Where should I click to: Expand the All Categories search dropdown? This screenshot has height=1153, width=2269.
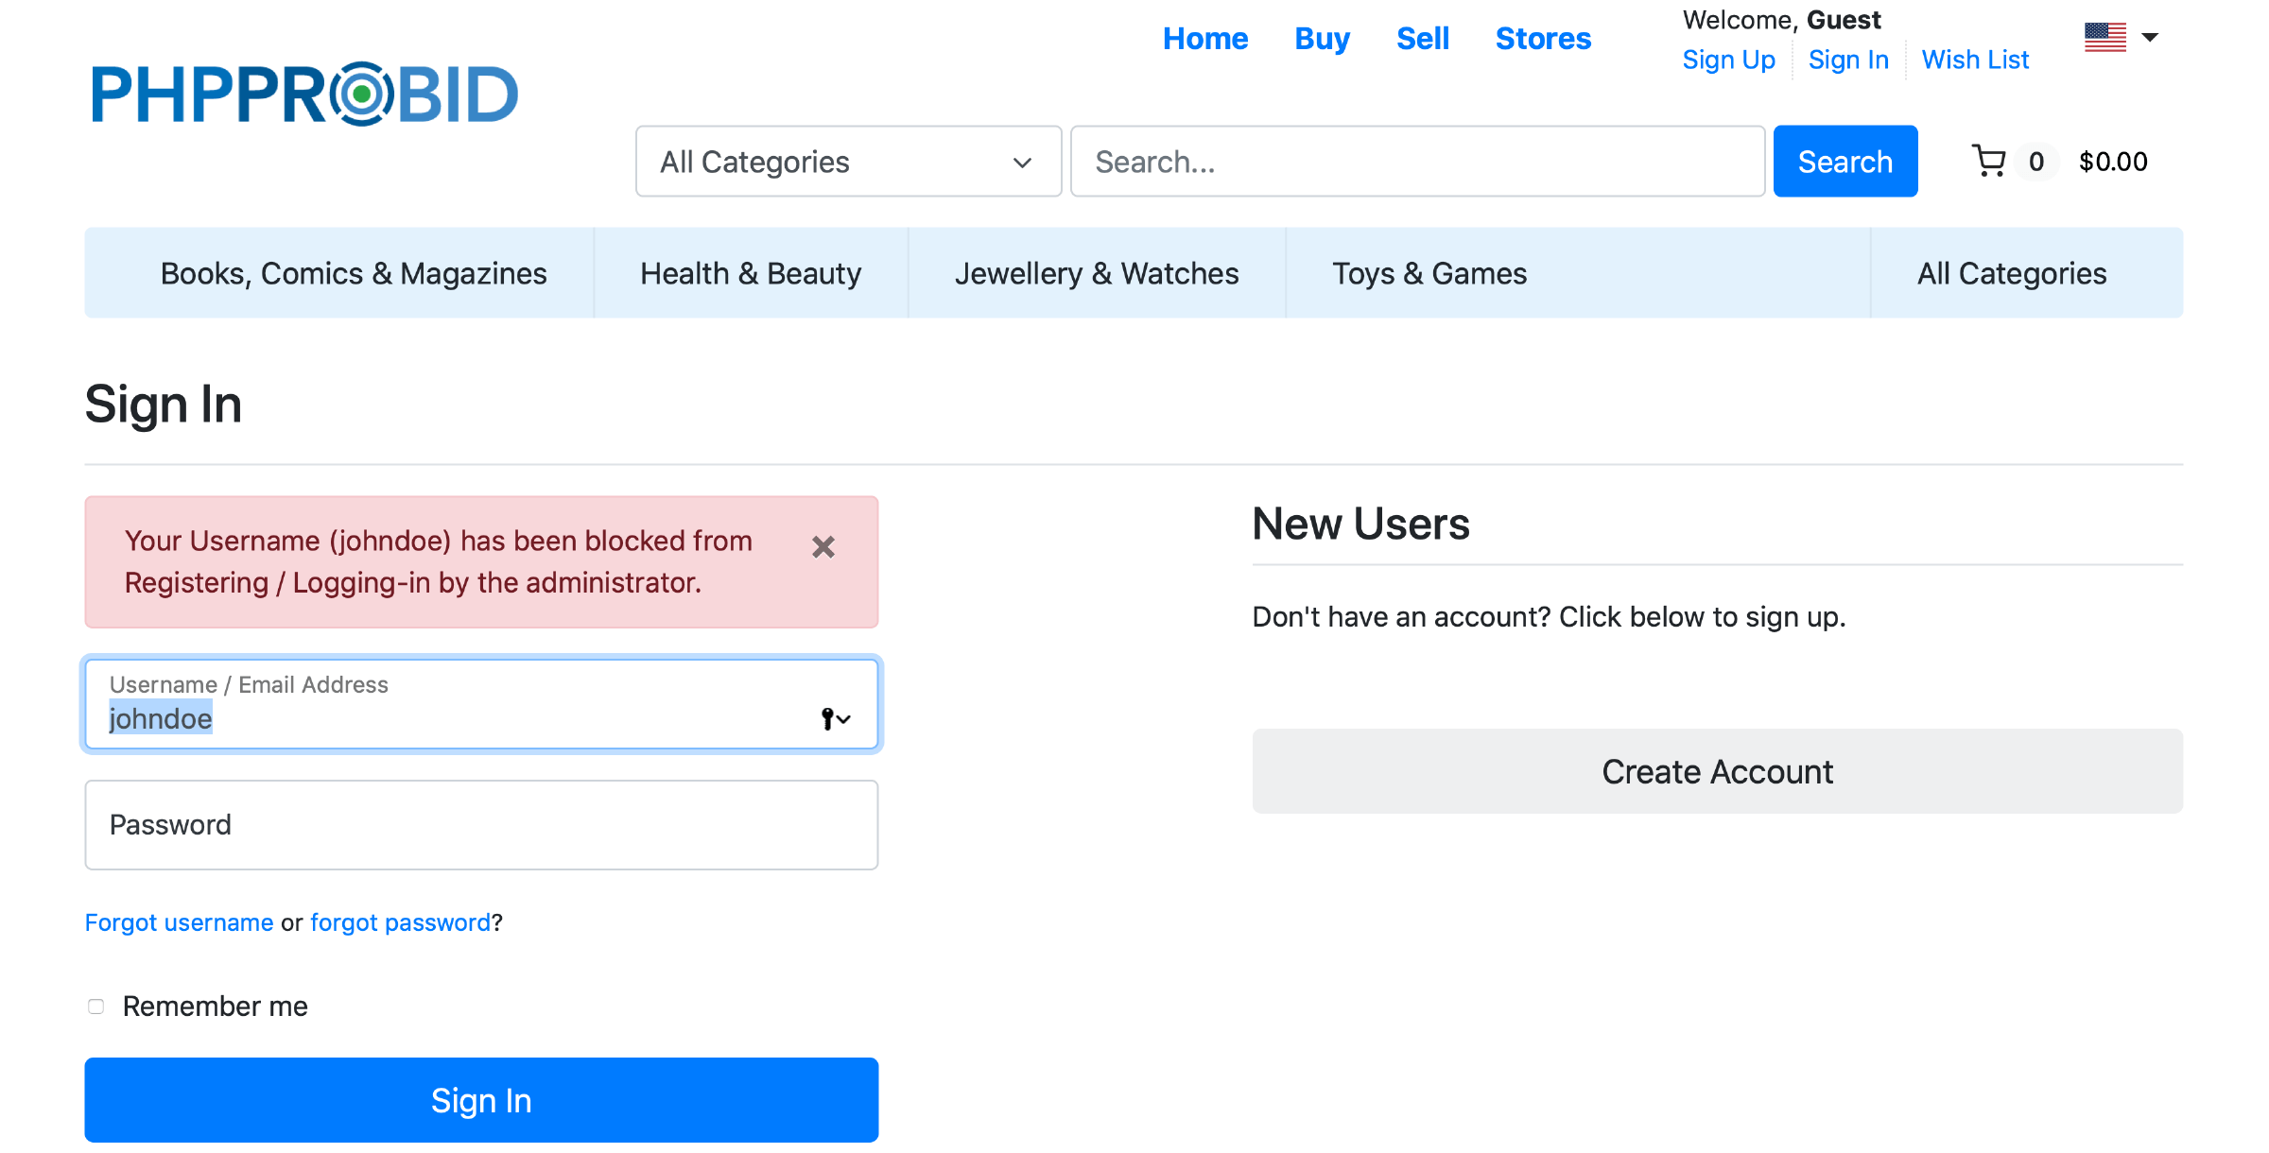[848, 162]
